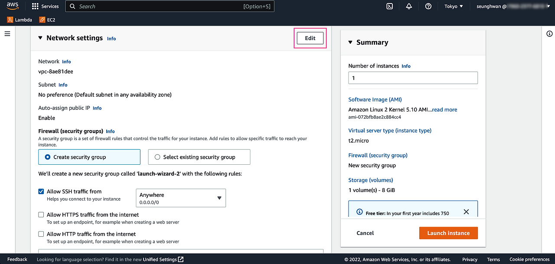Uncheck Allow SSH traffic from
This screenshot has width=555, height=264.
click(41, 191)
